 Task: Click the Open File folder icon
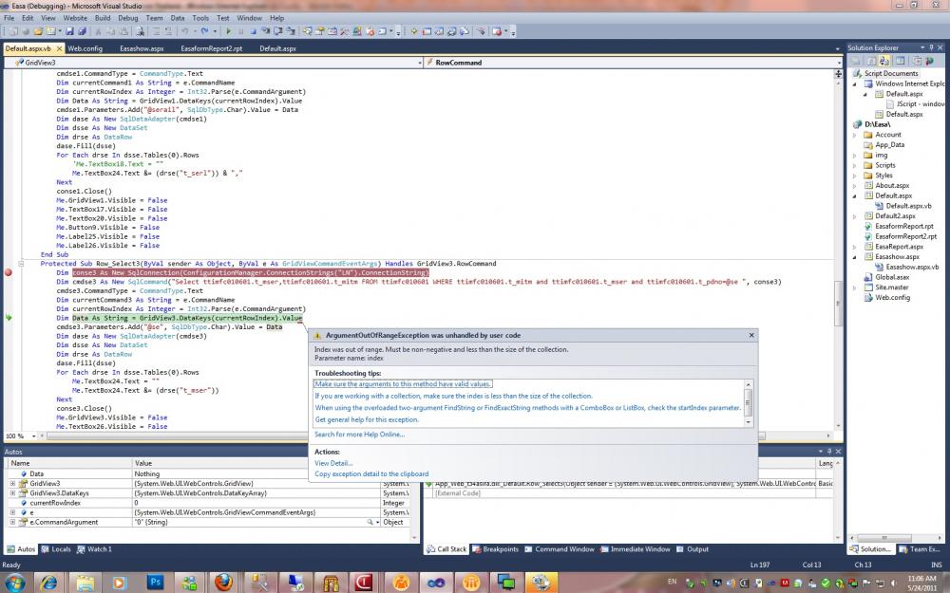point(38,31)
